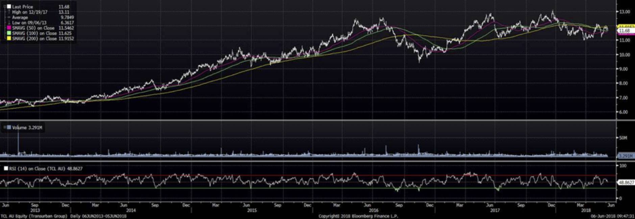This screenshot has height=219, width=635.
Task: Collapse the Volume legend box
Action: pyautogui.click(x=4, y=128)
